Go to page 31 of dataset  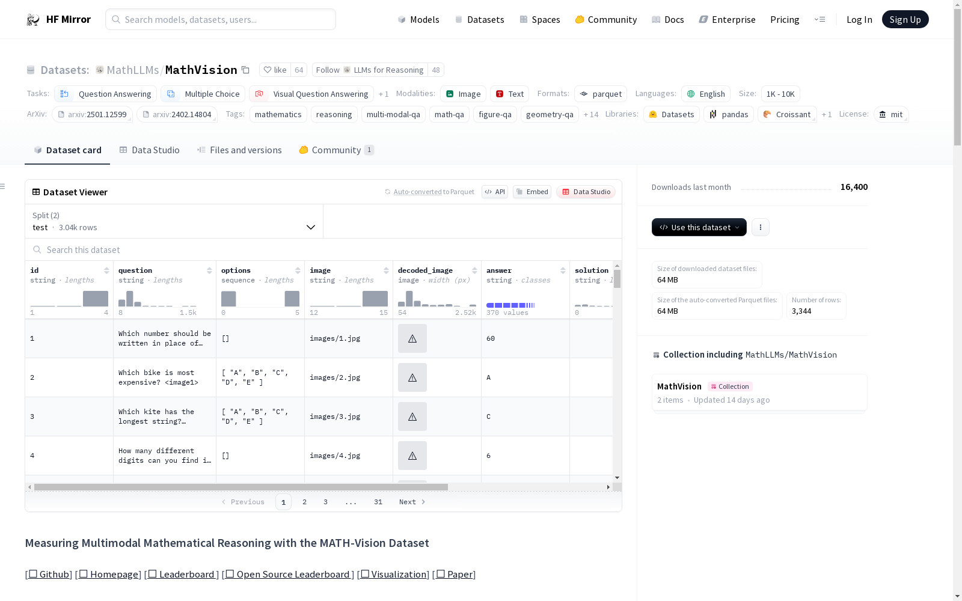point(378,502)
